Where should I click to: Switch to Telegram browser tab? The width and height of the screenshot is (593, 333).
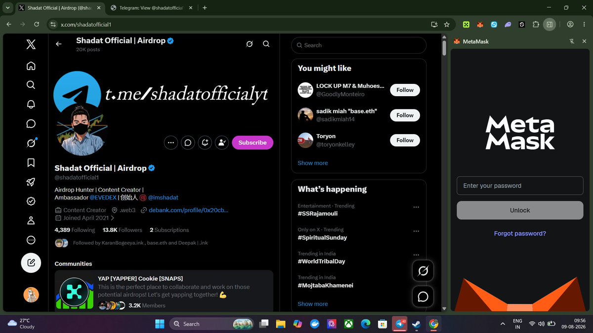pos(151,7)
